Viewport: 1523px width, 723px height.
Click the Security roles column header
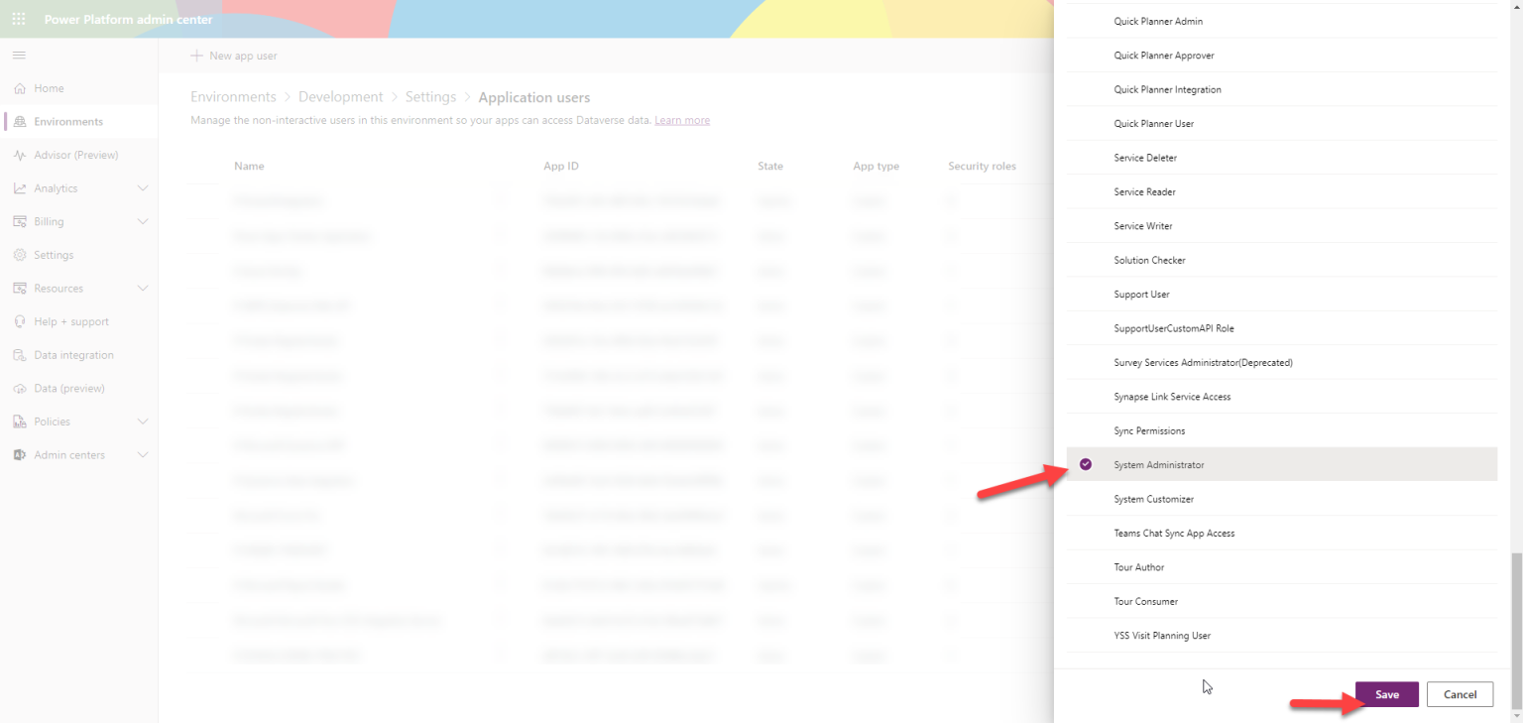[982, 166]
